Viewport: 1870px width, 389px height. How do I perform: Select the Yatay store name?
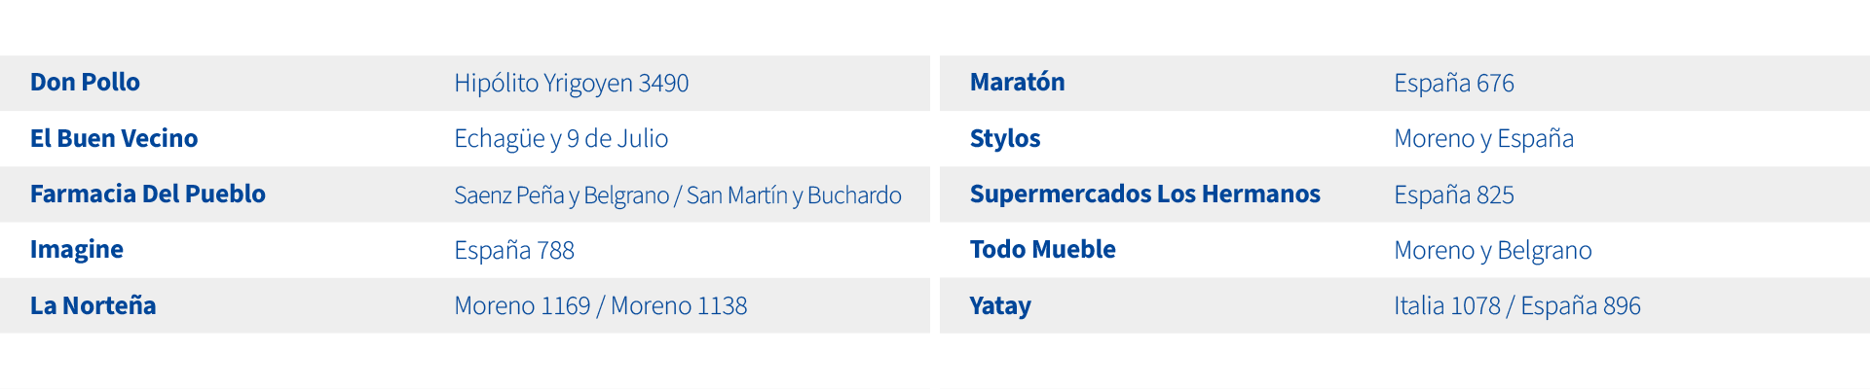[x=1000, y=305]
